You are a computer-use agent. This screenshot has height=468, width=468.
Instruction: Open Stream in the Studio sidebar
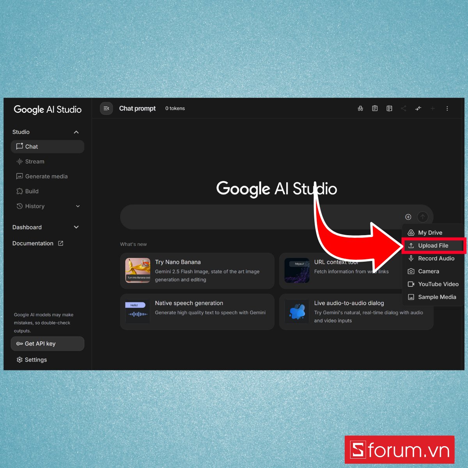point(48,161)
